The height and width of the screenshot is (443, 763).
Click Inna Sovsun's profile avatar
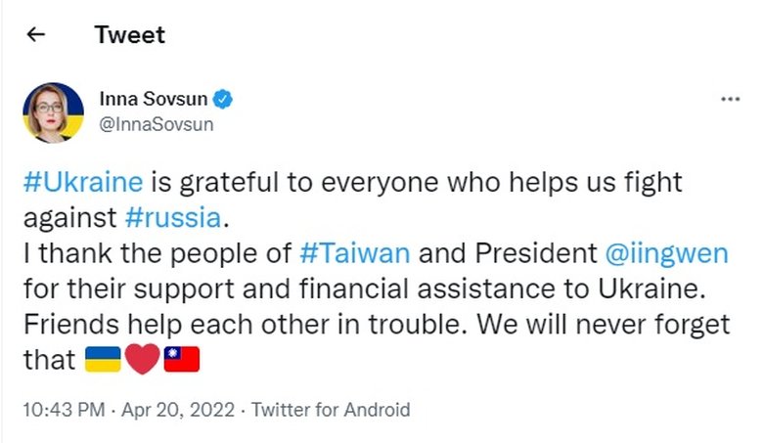tap(53, 112)
